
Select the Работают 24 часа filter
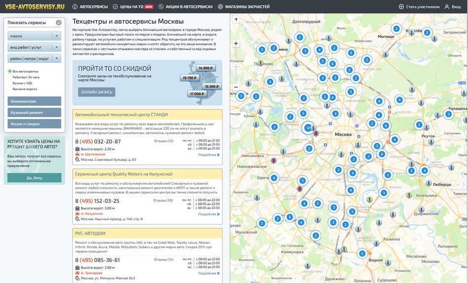(x=10, y=77)
